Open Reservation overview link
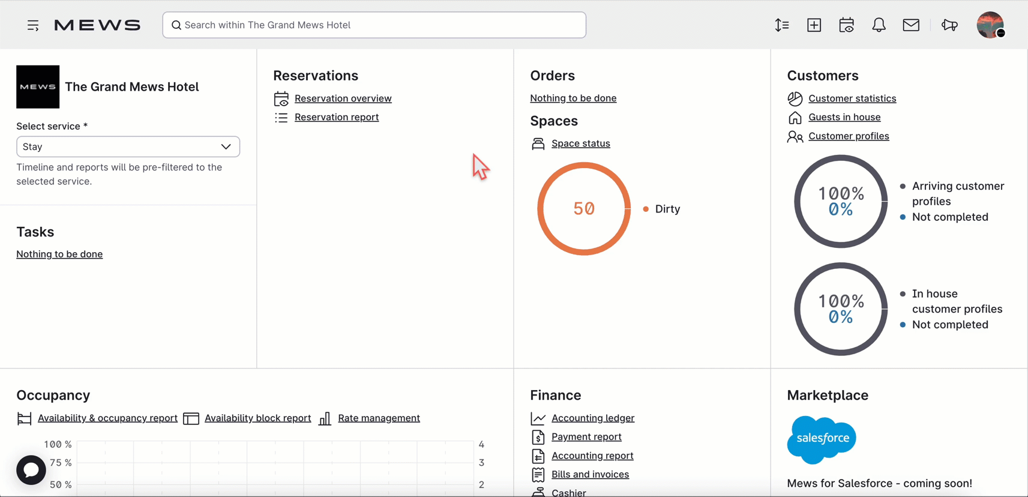This screenshot has width=1028, height=497. pyautogui.click(x=343, y=98)
